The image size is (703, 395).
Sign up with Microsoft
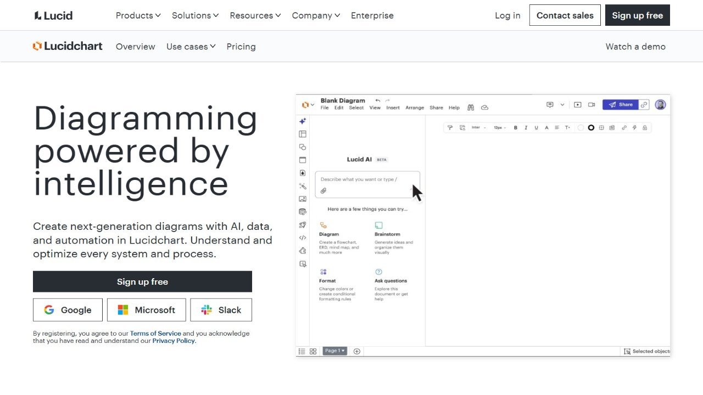(147, 310)
